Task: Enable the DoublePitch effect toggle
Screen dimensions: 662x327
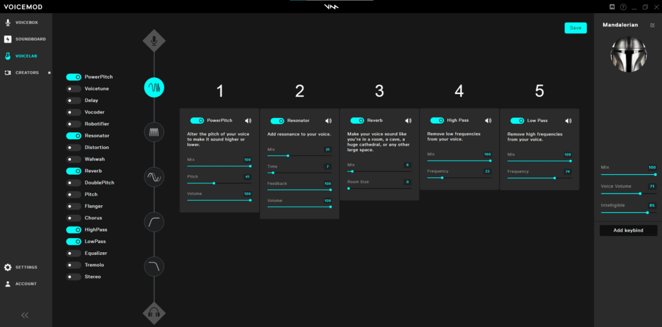Action: (74, 183)
